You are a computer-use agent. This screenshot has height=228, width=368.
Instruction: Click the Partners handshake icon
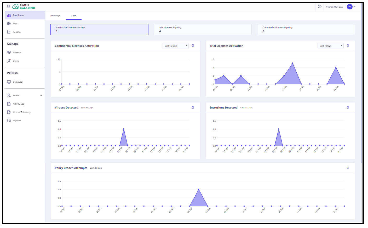tap(9, 53)
